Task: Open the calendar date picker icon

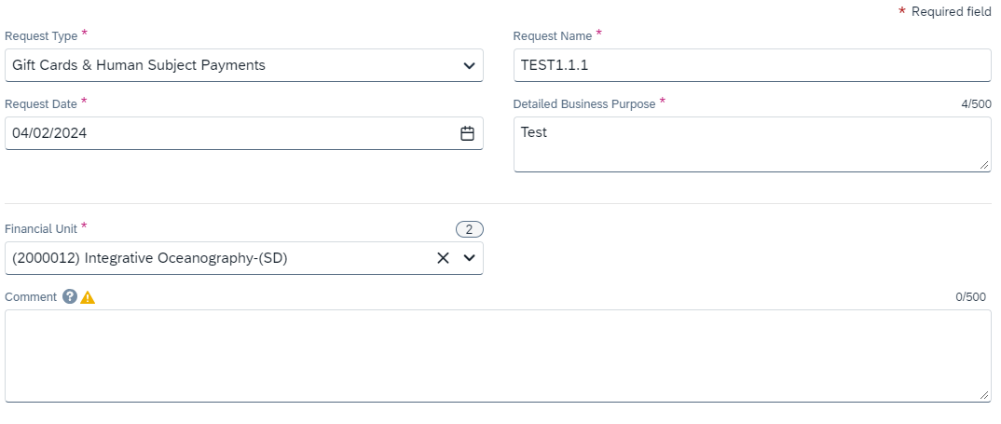Action: (x=467, y=133)
